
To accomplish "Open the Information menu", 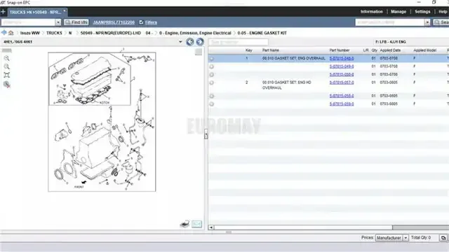I will click(x=371, y=12).
